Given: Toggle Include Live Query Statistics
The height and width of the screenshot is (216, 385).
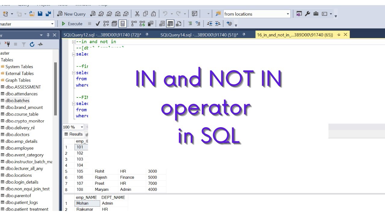Looking at the screenshot, I should pyautogui.click(x=142, y=24).
